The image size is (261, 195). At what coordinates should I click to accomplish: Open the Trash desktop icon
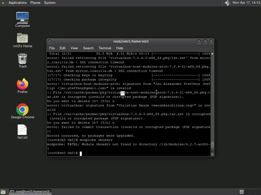click(x=22, y=61)
